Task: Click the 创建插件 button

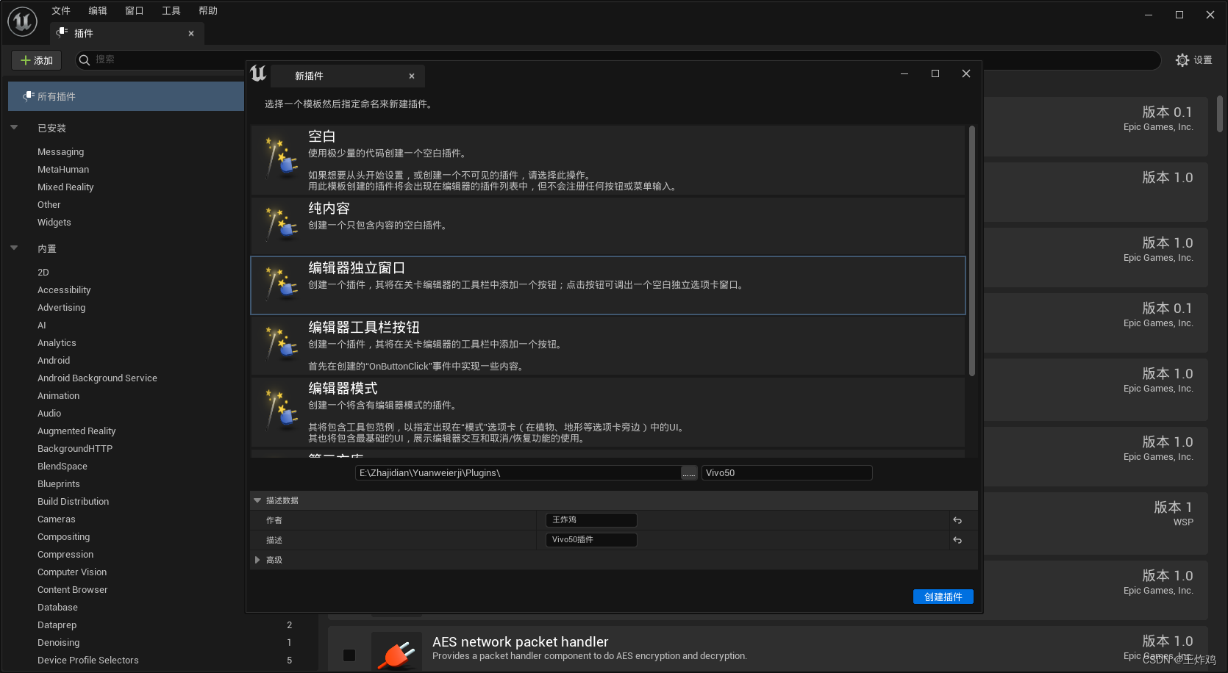Action: (x=943, y=596)
